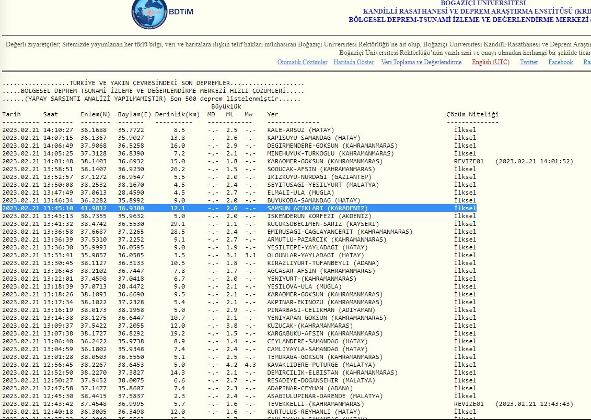
Task: Select KARGABUKU-AFSIN (KAHRAMANMARAS) location
Action: coord(325,333)
